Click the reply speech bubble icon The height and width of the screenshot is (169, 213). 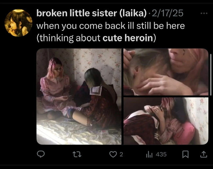41,154
